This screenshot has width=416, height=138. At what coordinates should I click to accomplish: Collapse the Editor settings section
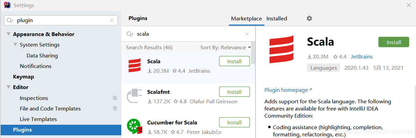[8, 87]
